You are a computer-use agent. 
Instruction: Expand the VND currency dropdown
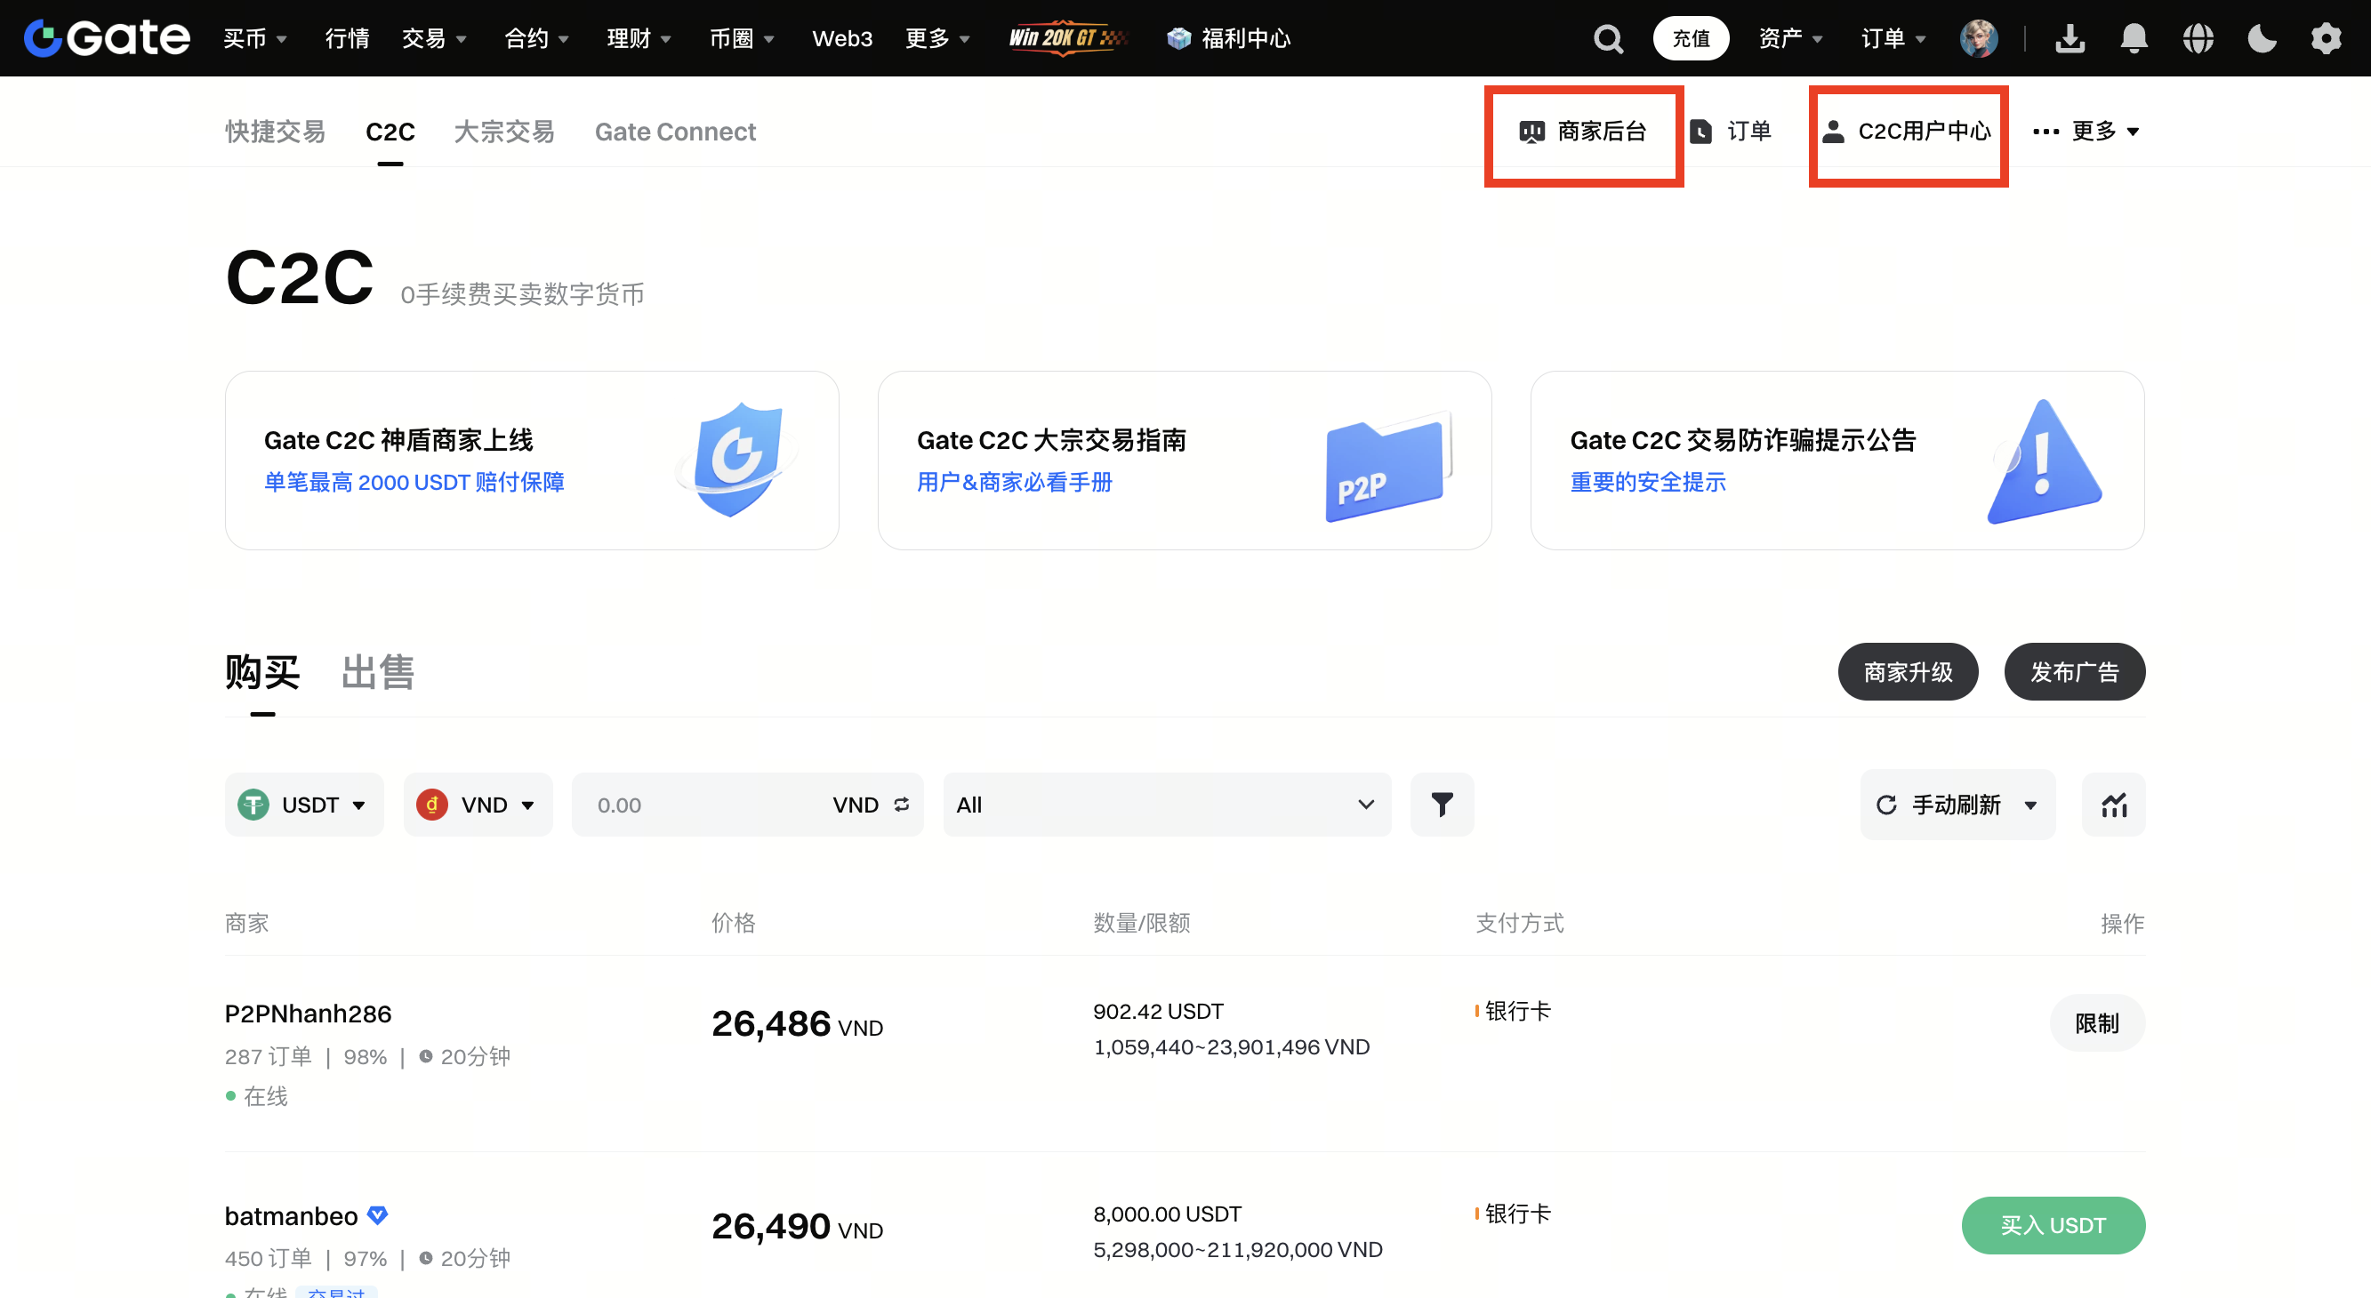(x=478, y=805)
